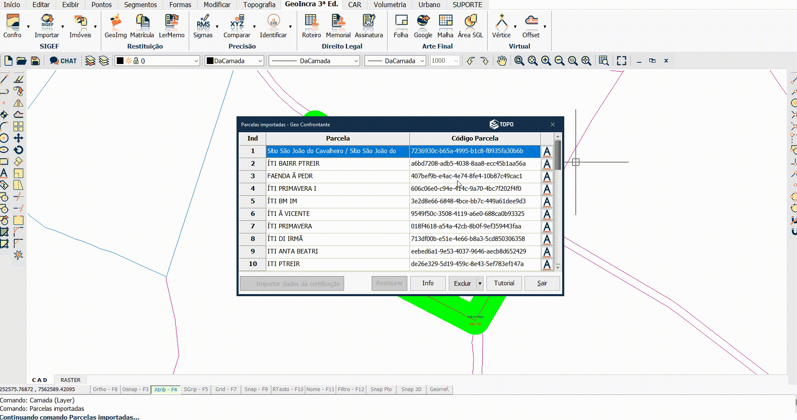797x420 pixels.
Task: Toggle the Georref. status option
Action: 439,389
